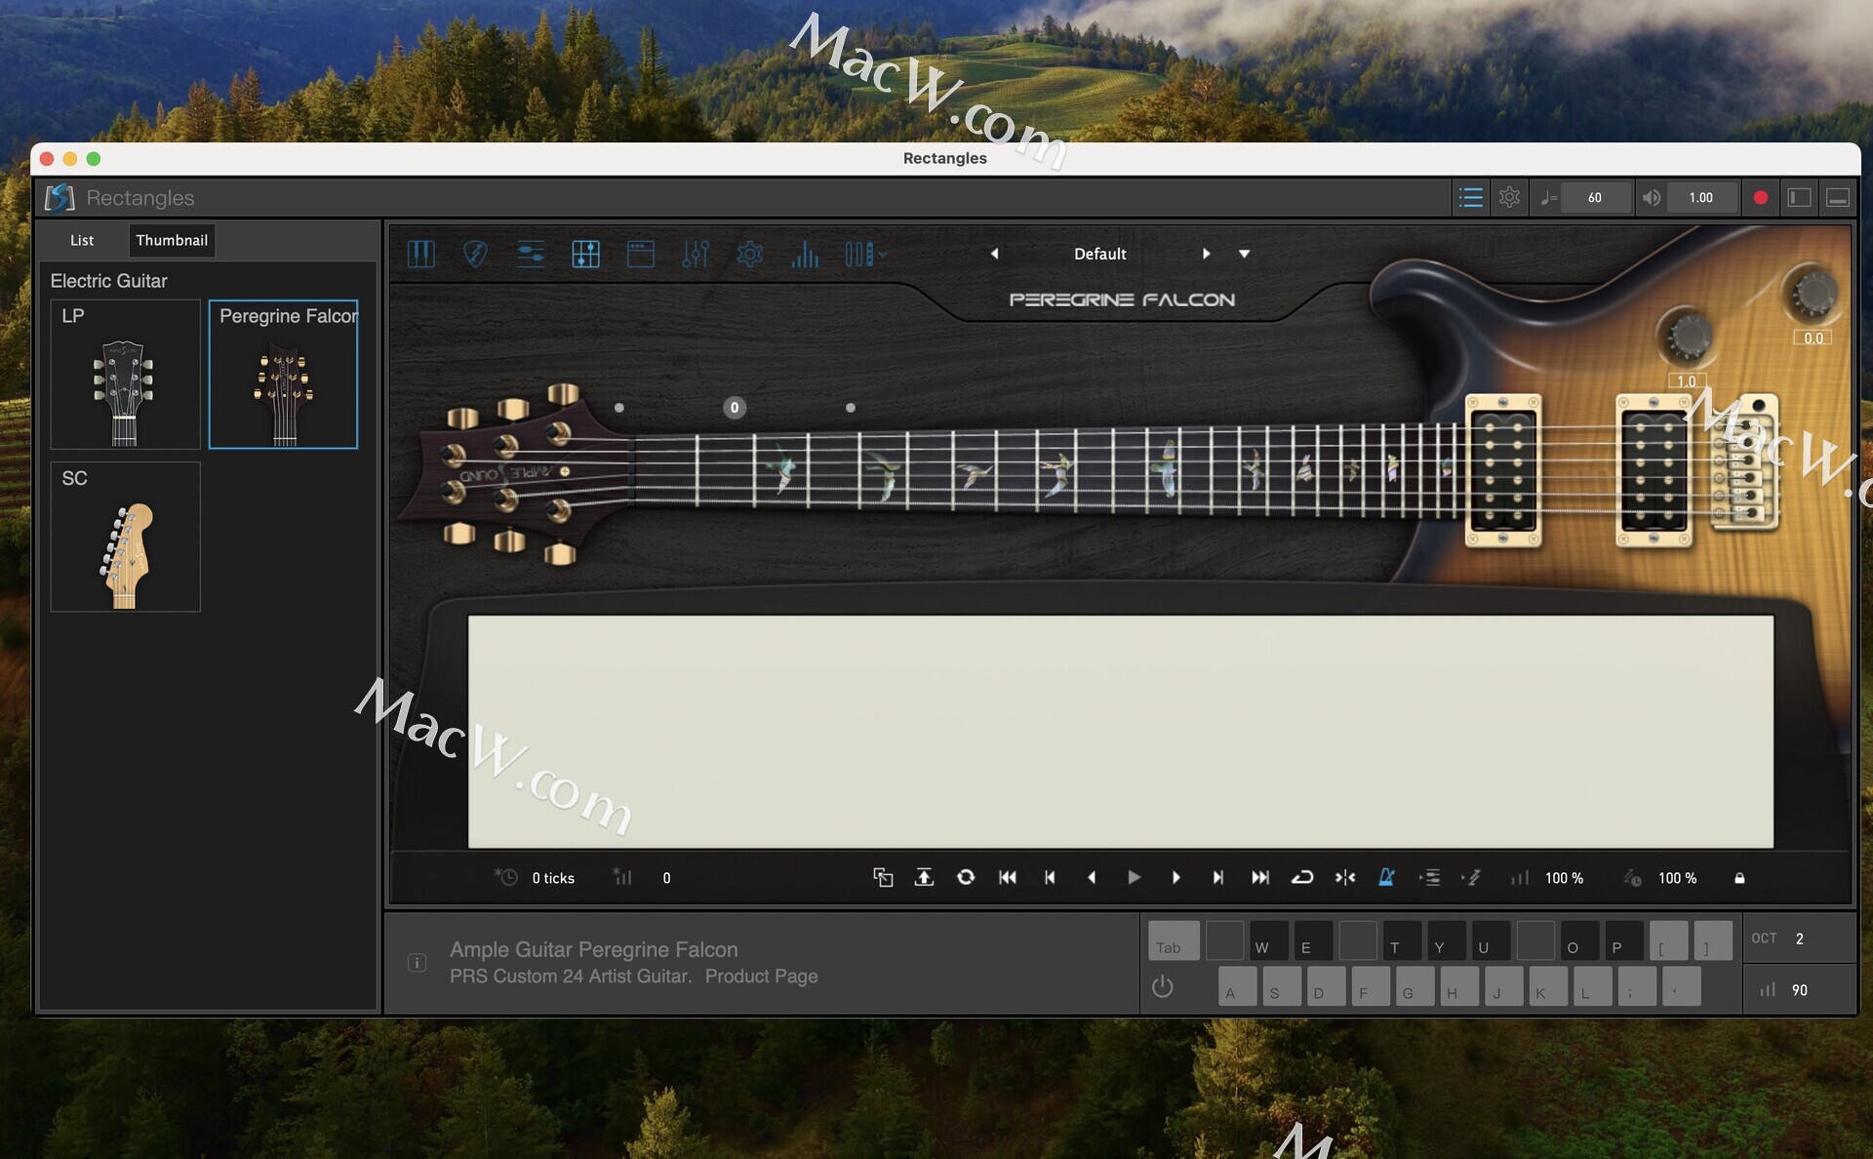Click the keyboard velocity value 90

pos(1799,990)
